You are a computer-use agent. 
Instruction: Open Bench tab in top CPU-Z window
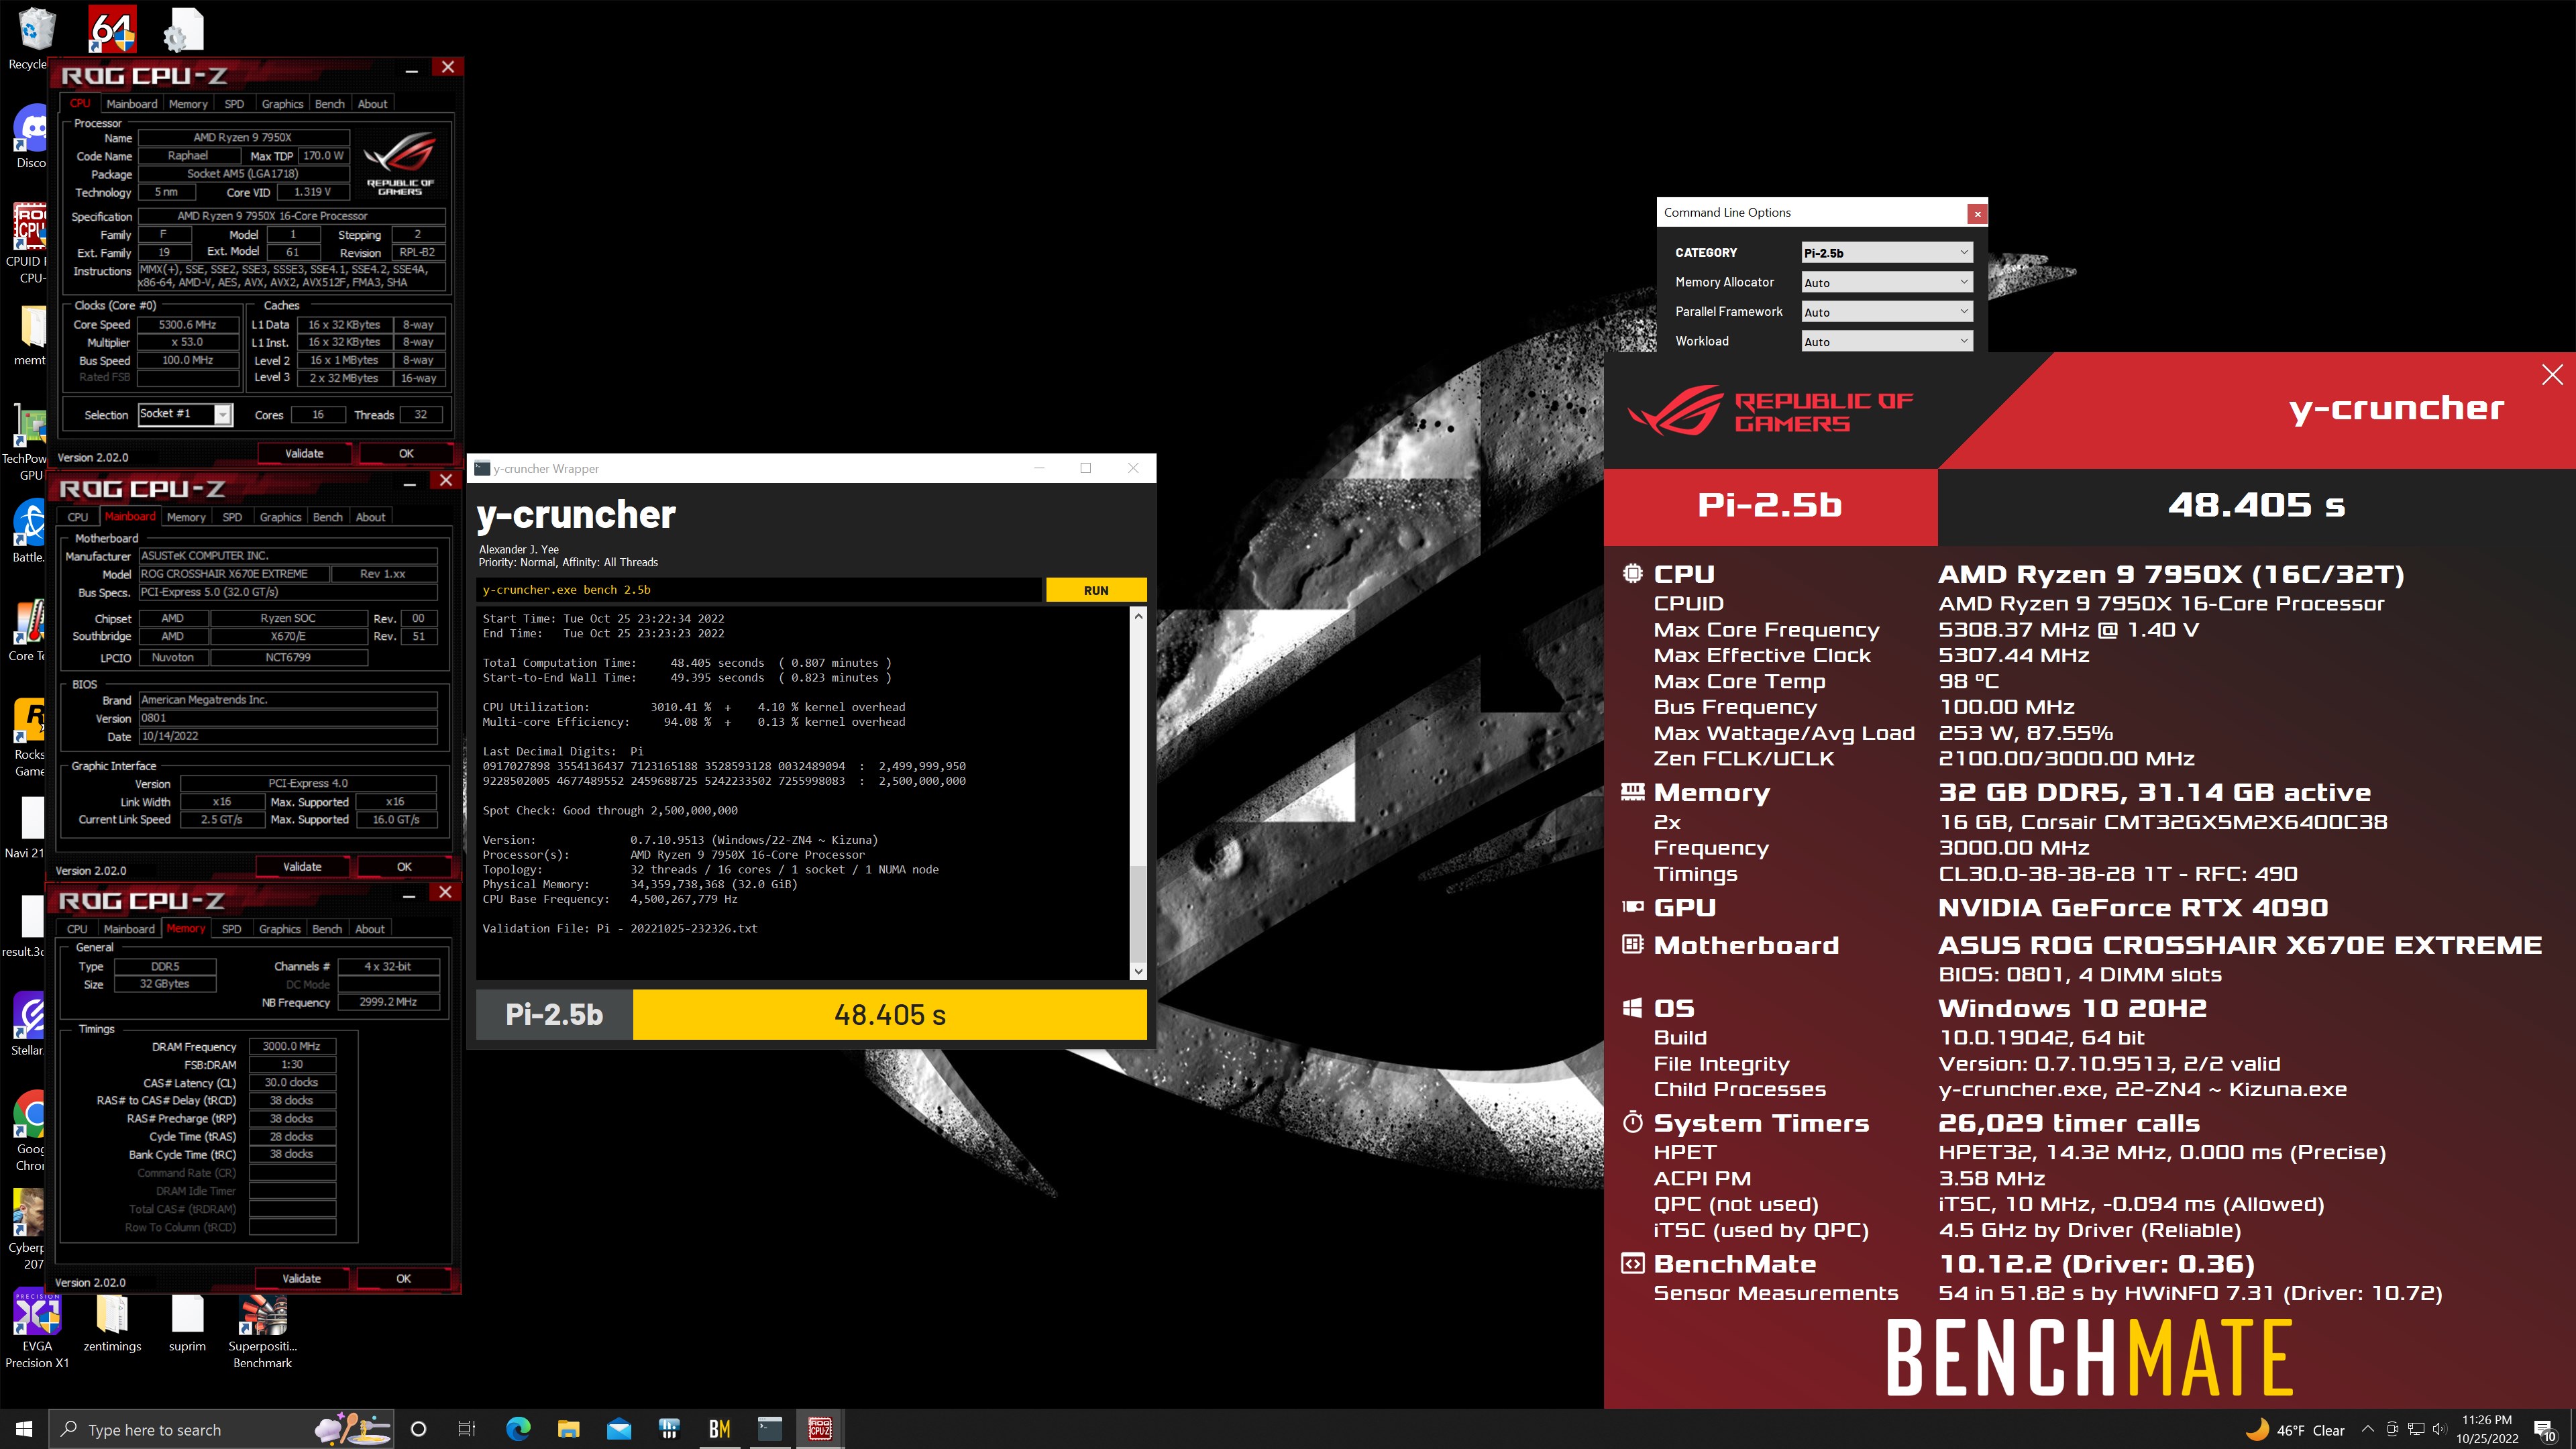point(329,104)
